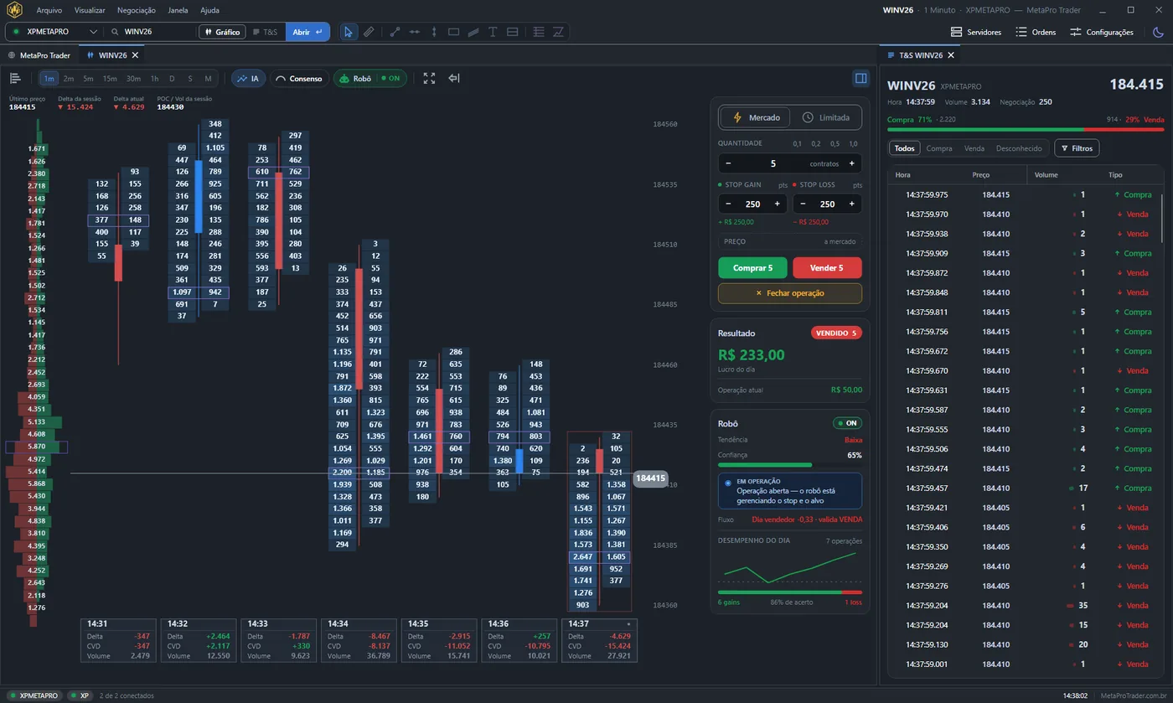The height and width of the screenshot is (703, 1173).
Task: Select the trend line drawing tool
Action: pyautogui.click(x=395, y=32)
